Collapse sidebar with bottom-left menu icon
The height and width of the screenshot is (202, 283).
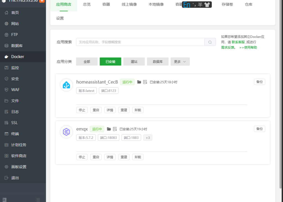pyautogui.click(x=4, y=200)
